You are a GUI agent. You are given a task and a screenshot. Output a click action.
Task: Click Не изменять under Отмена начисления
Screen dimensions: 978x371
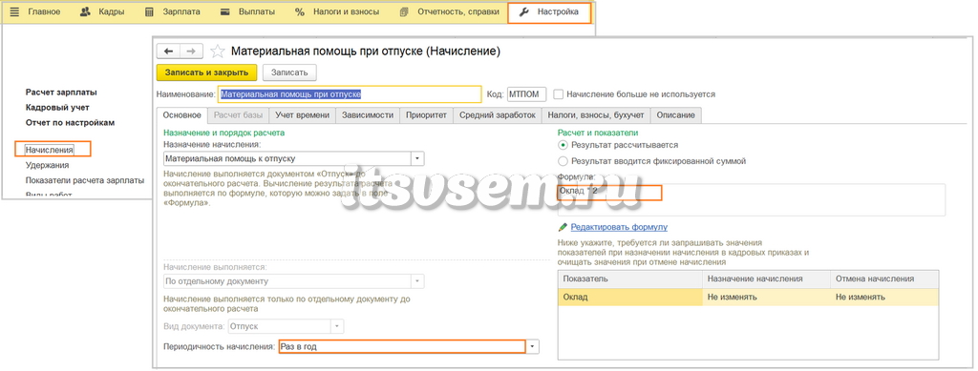[x=883, y=297]
